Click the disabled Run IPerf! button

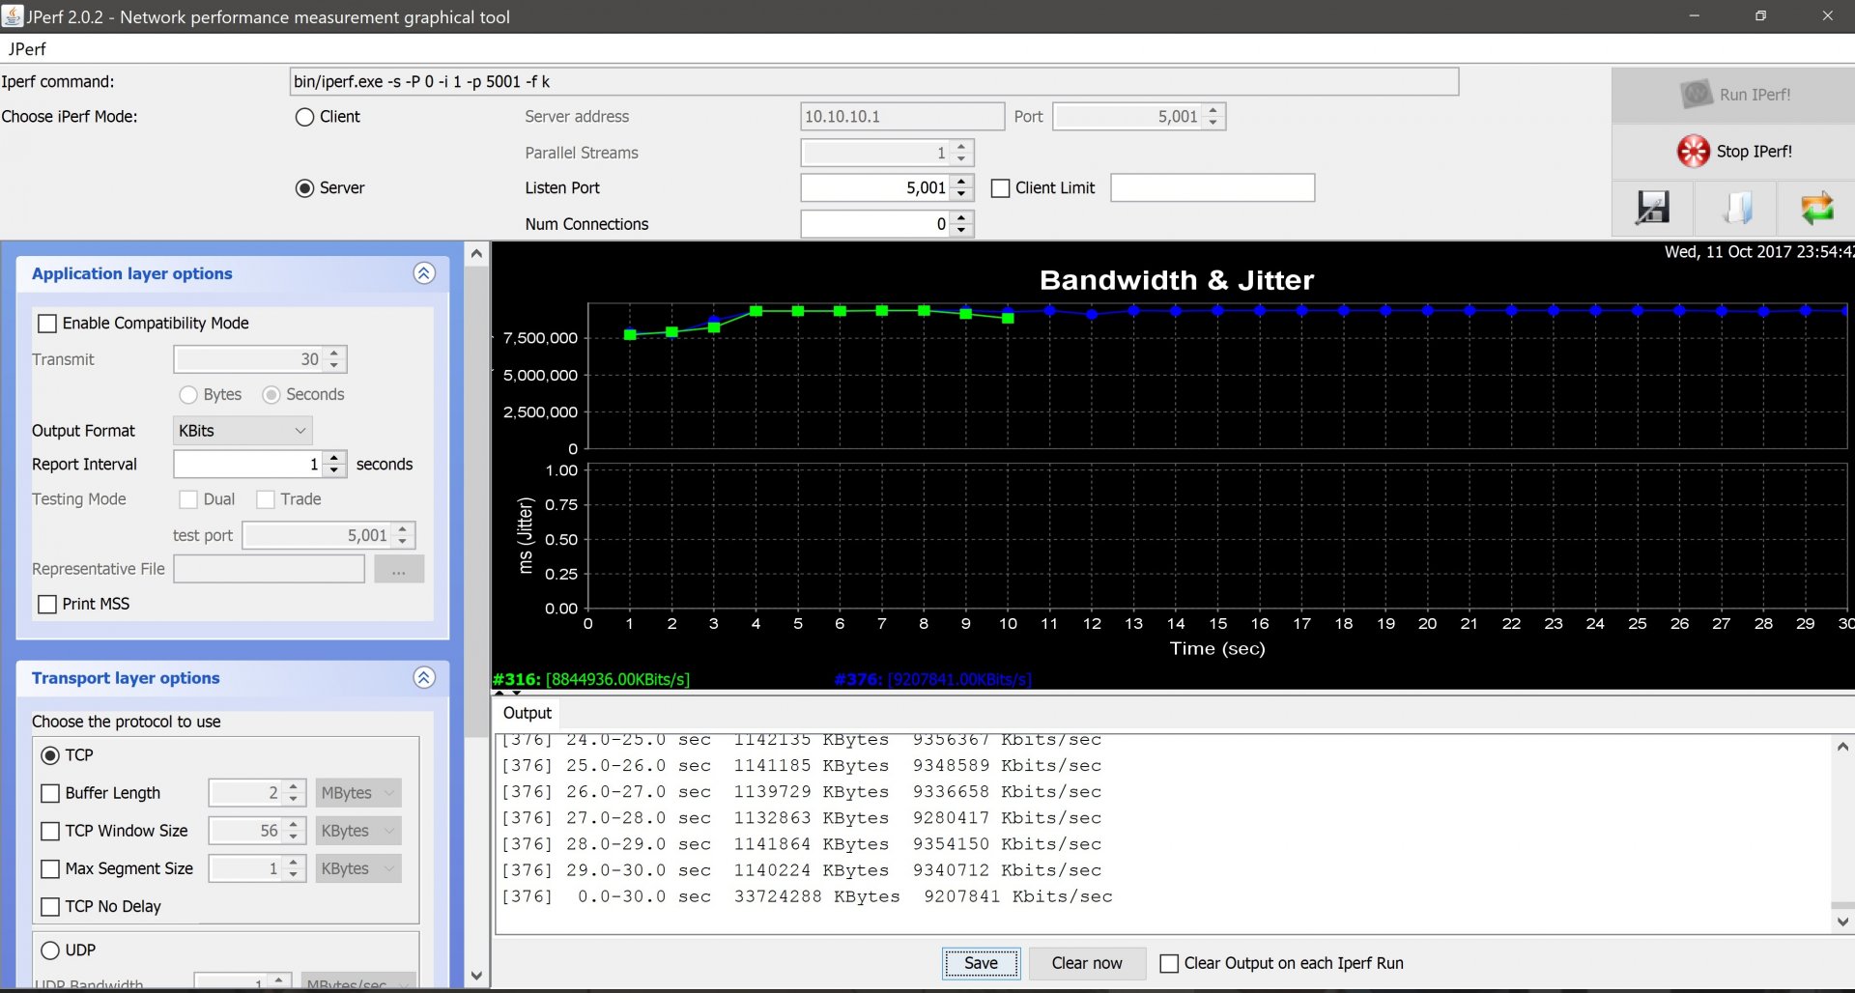(1733, 95)
